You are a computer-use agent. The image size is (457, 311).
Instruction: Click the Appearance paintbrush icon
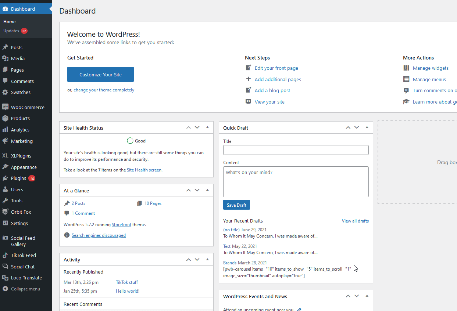pyautogui.click(x=5, y=167)
